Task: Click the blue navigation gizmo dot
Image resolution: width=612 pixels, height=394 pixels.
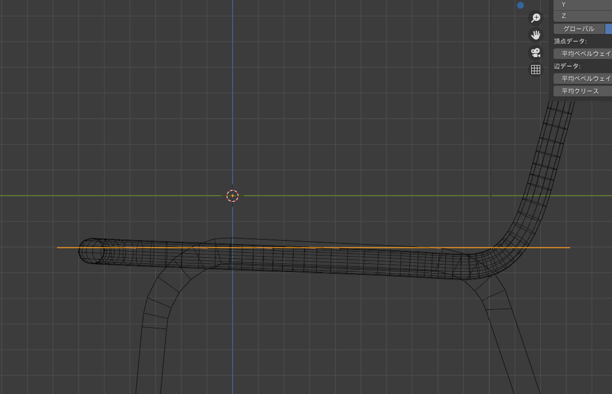Action: click(x=520, y=5)
